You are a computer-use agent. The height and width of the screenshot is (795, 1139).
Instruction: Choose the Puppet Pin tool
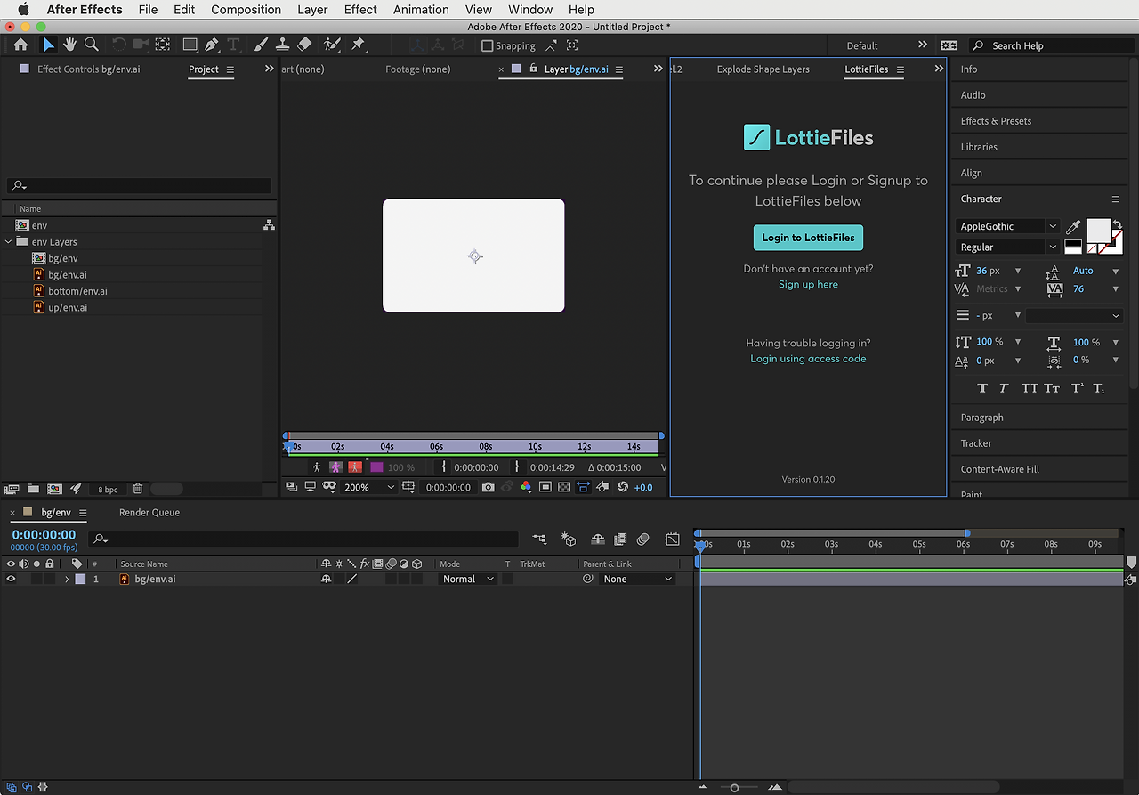358,45
